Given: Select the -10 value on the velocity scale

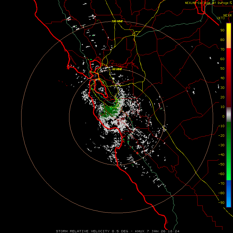Looking at the screenshot, I should [x=221, y=126].
